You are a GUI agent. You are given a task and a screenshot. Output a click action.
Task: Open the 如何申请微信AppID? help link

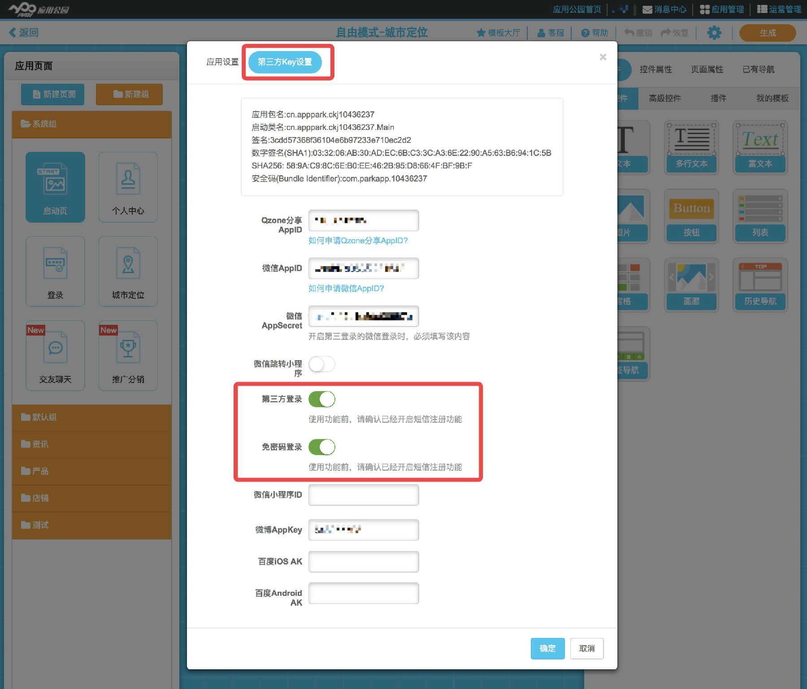[x=346, y=289]
